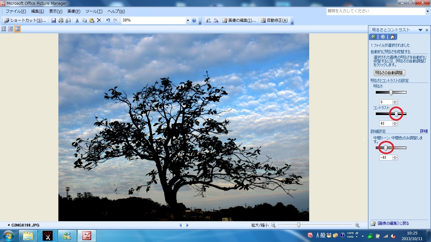Switch to Filmstrip view icon
Viewport: 431px width, 242px height.
[x=10, y=29]
